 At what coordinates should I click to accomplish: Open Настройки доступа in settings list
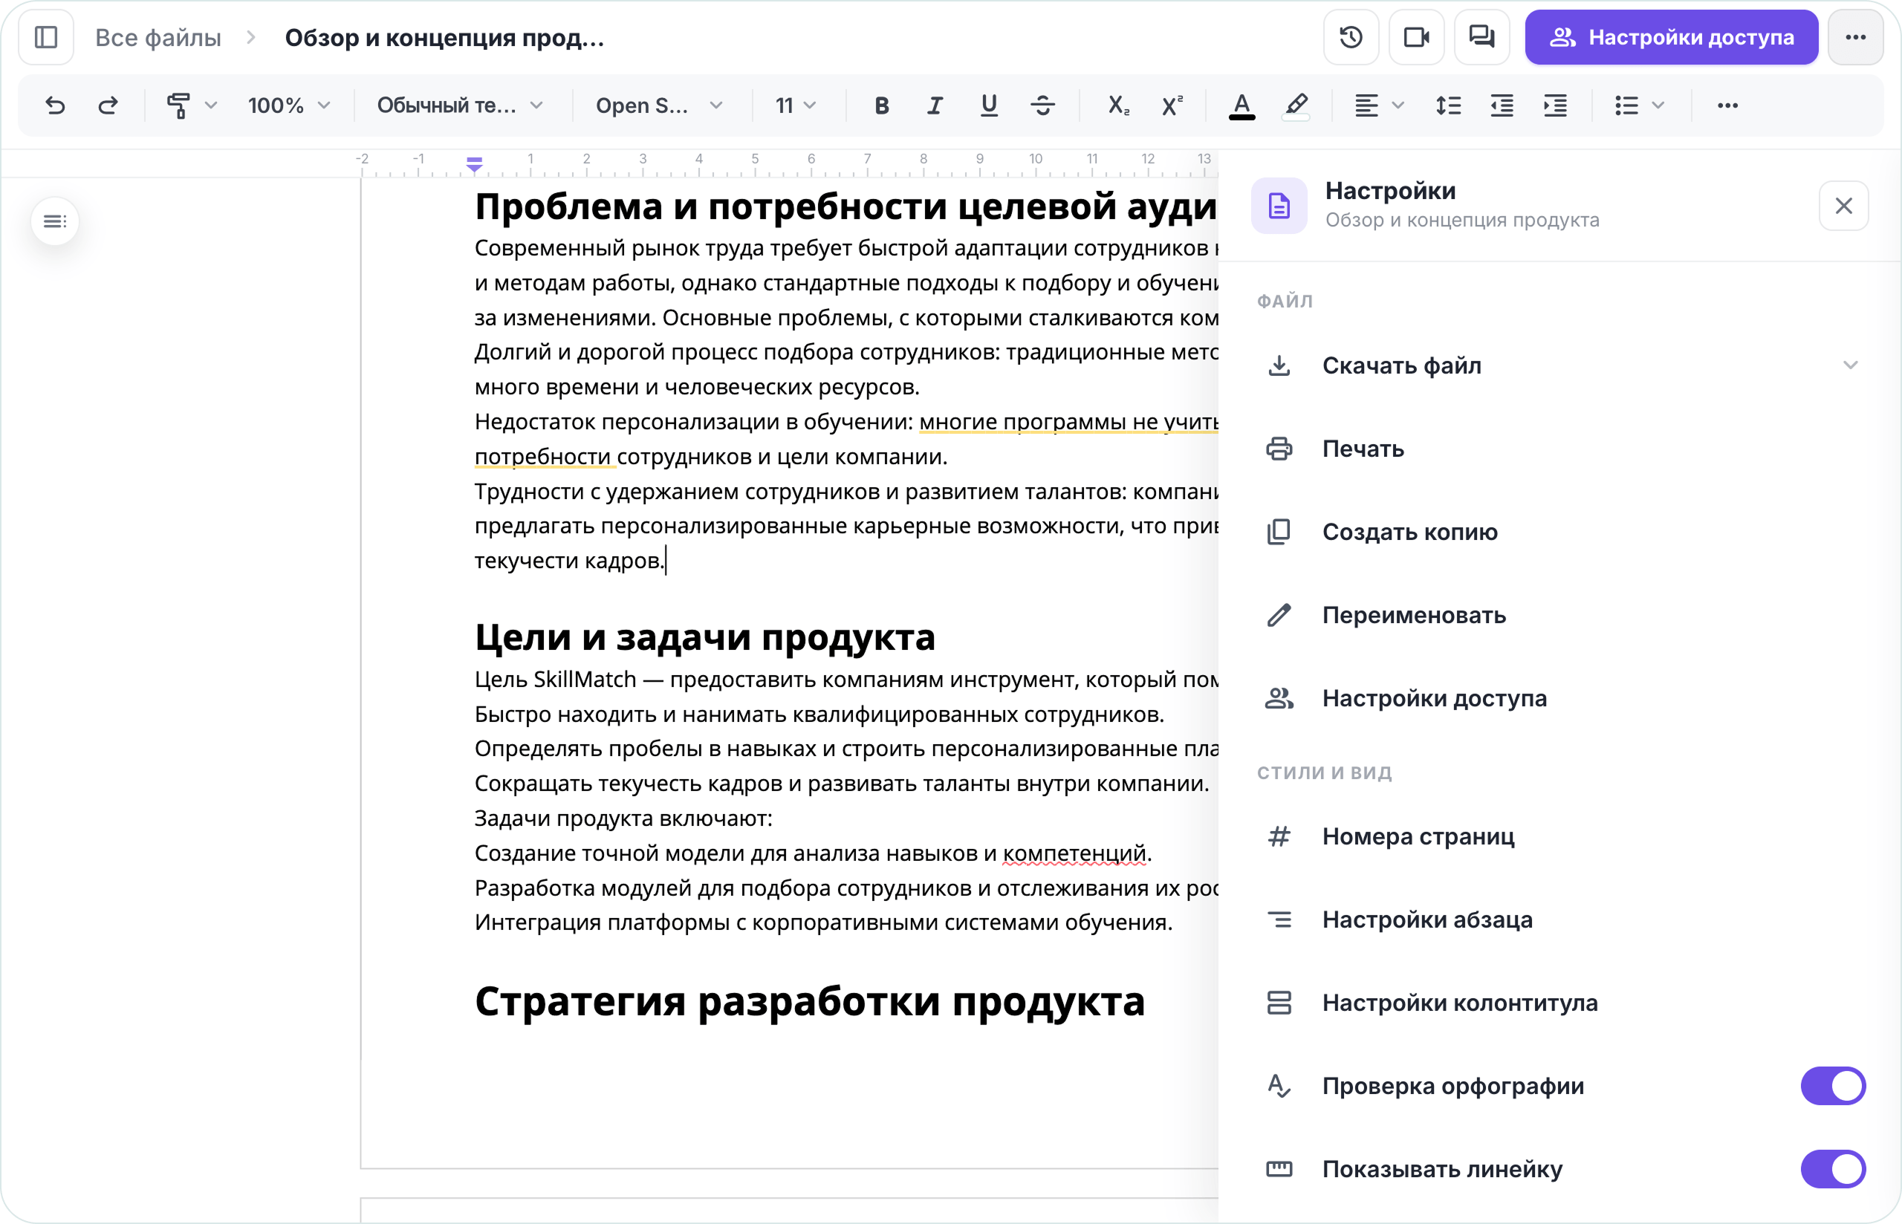pos(1559,699)
